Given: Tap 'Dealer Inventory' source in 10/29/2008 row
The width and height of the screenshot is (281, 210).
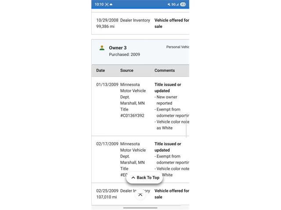Looking at the screenshot, I should (x=135, y=20).
